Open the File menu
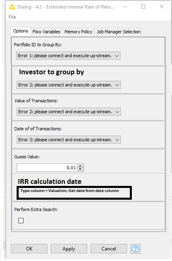The height and width of the screenshot is (261, 172). click(12, 17)
